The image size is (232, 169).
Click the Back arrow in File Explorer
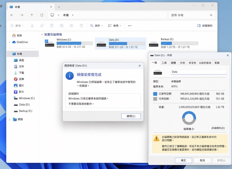(12, 15)
